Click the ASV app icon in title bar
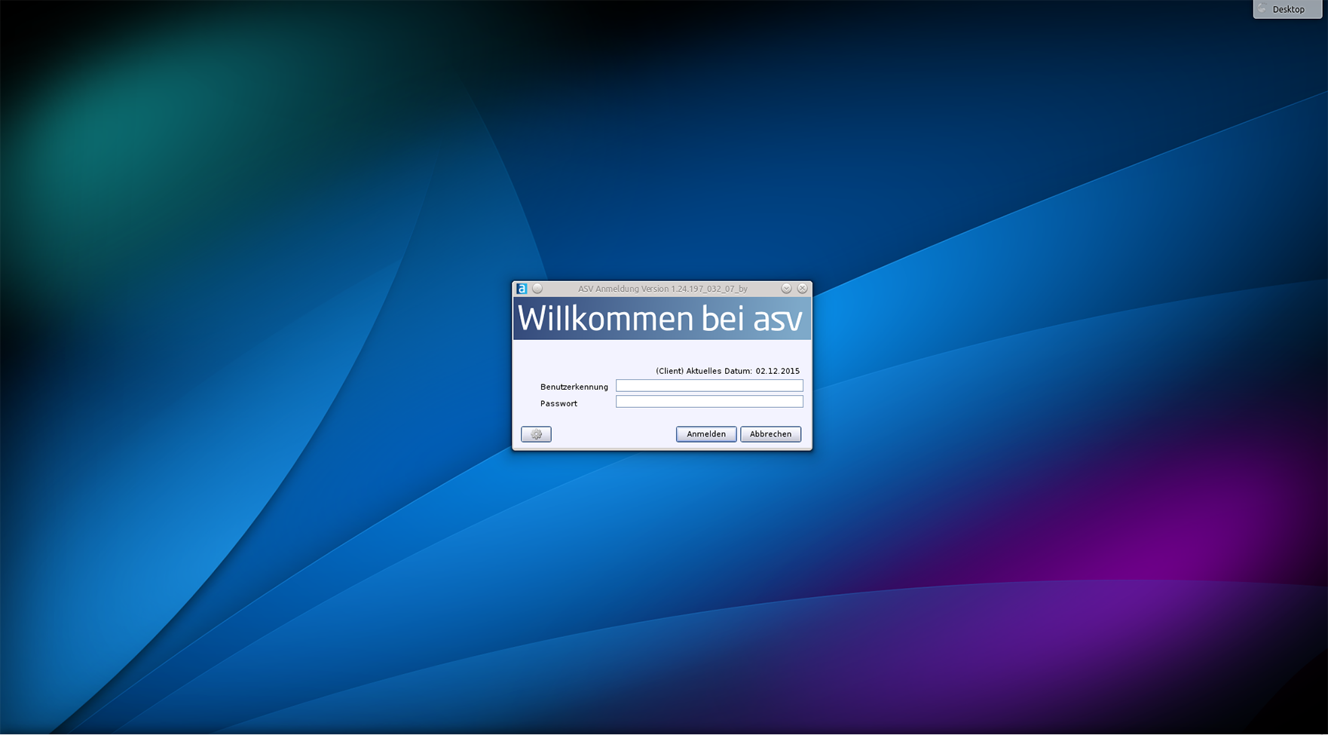 [522, 289]
